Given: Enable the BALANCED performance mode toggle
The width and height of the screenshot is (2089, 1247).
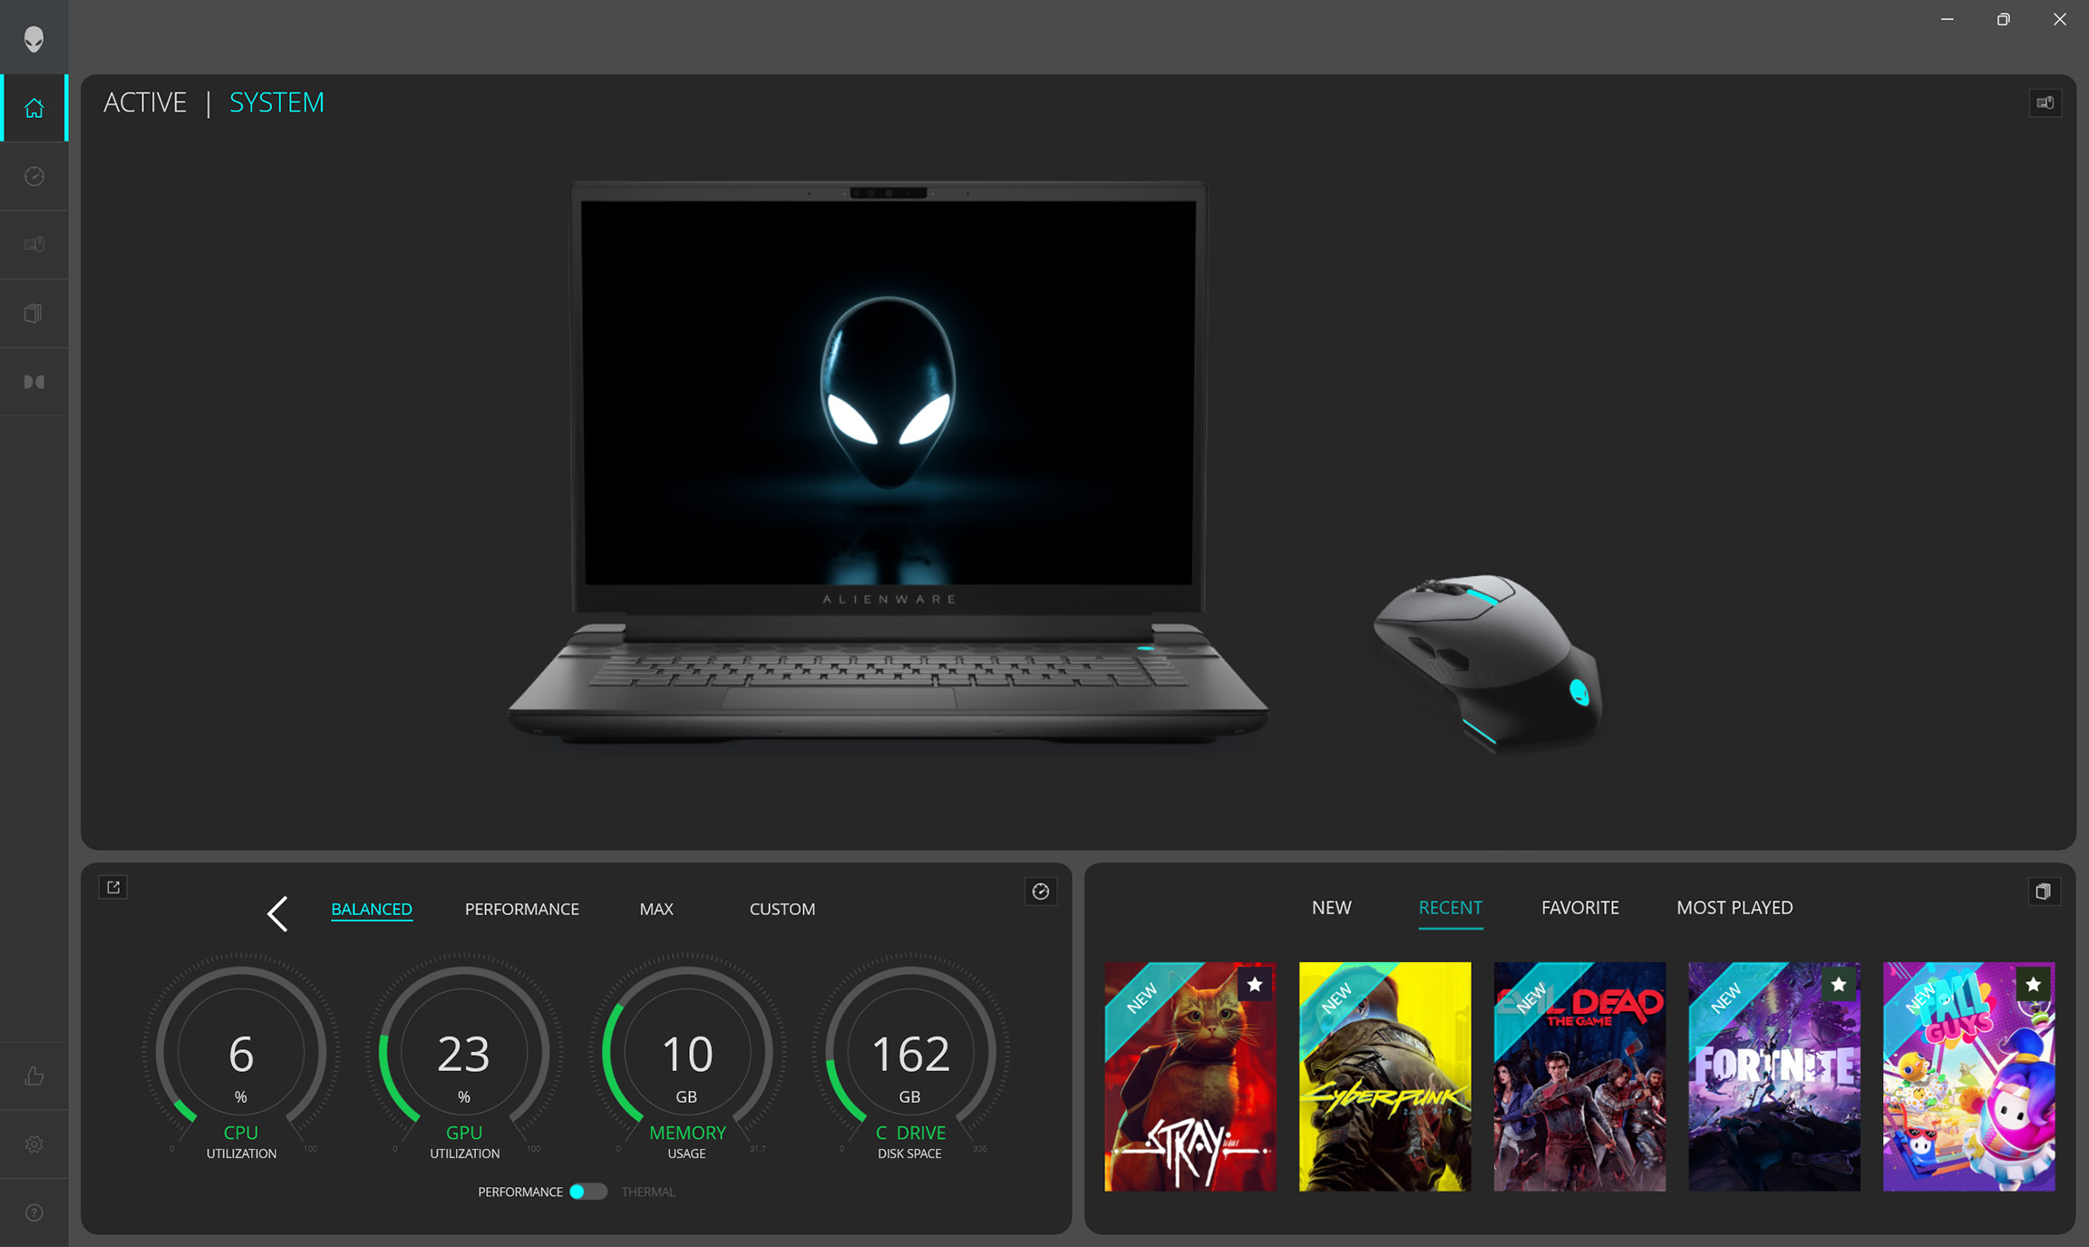Looking at the screenshot, I should [371, 907].
